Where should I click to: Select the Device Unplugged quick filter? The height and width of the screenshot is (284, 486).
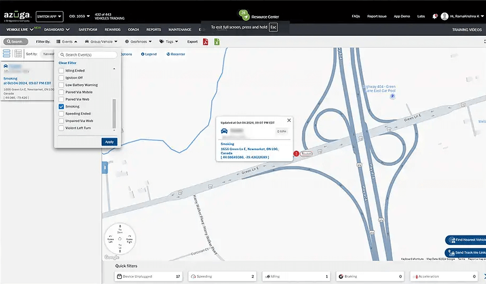149,276
